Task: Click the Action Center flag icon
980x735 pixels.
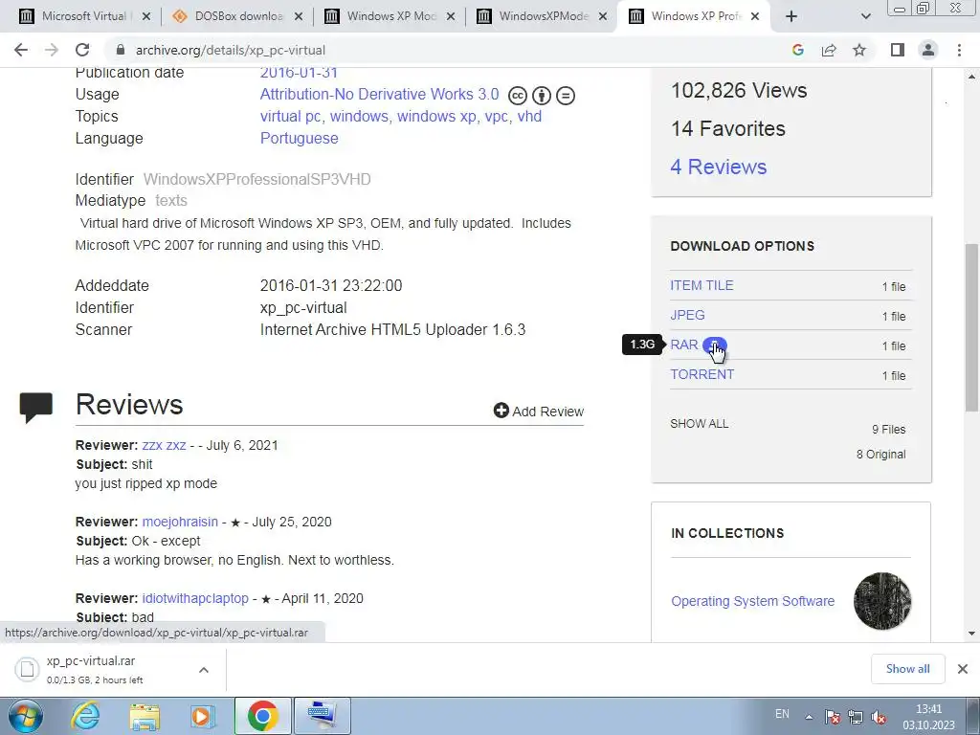Action: pyautogui.click(x=833, y=717)
